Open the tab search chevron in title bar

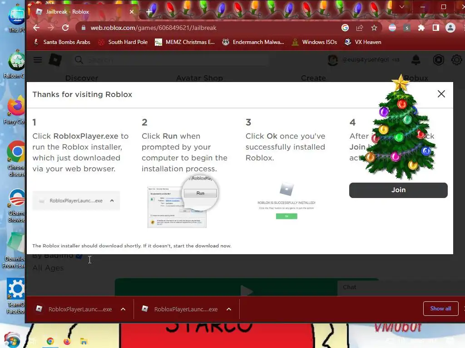pyautogui.click(x=402, y=6)
